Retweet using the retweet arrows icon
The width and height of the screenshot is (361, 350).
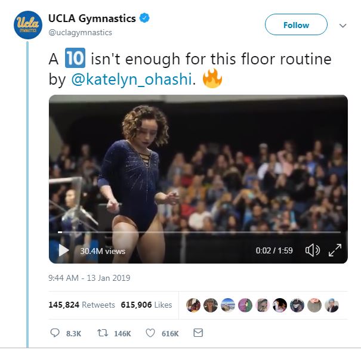click(103, 333)
